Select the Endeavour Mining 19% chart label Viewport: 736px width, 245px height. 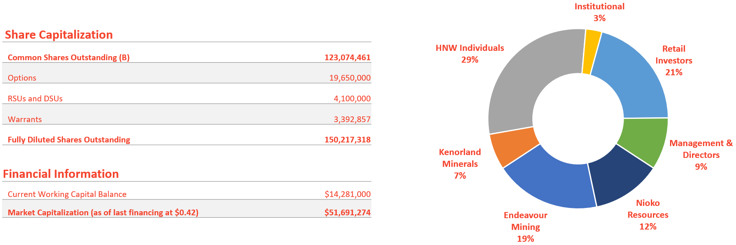525,227
